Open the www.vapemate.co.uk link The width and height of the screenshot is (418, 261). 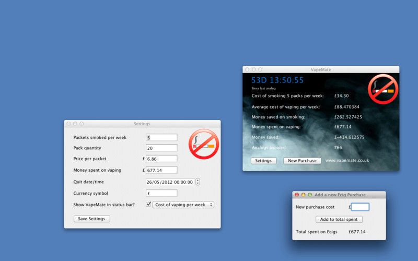click(x=347, y=160)
